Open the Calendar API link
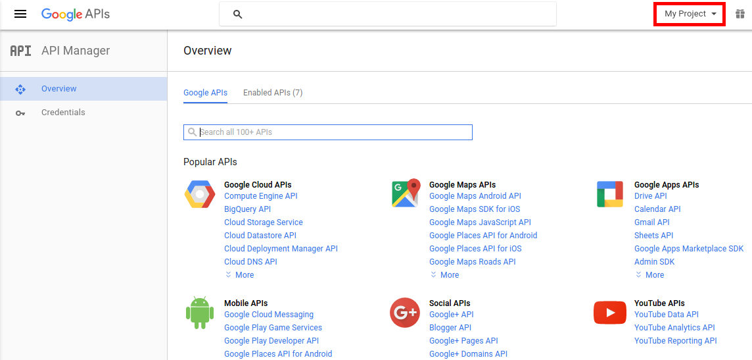This screenshot has width=752, height=360. click(x=657, y=209)
